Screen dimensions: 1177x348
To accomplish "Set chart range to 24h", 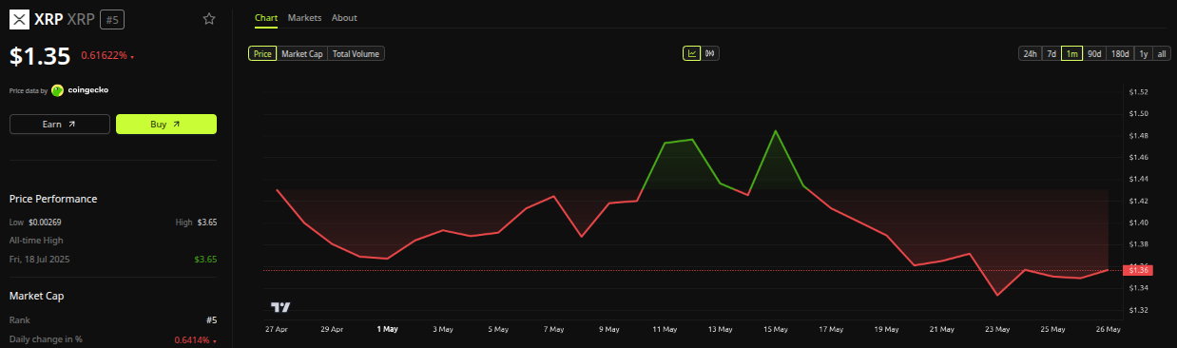I will click(x=1030, y=53).
